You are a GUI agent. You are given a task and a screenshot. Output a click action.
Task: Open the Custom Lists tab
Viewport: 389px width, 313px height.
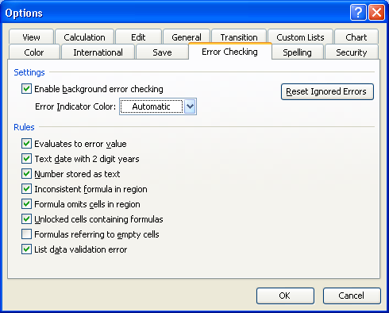(x=300, y=37)
